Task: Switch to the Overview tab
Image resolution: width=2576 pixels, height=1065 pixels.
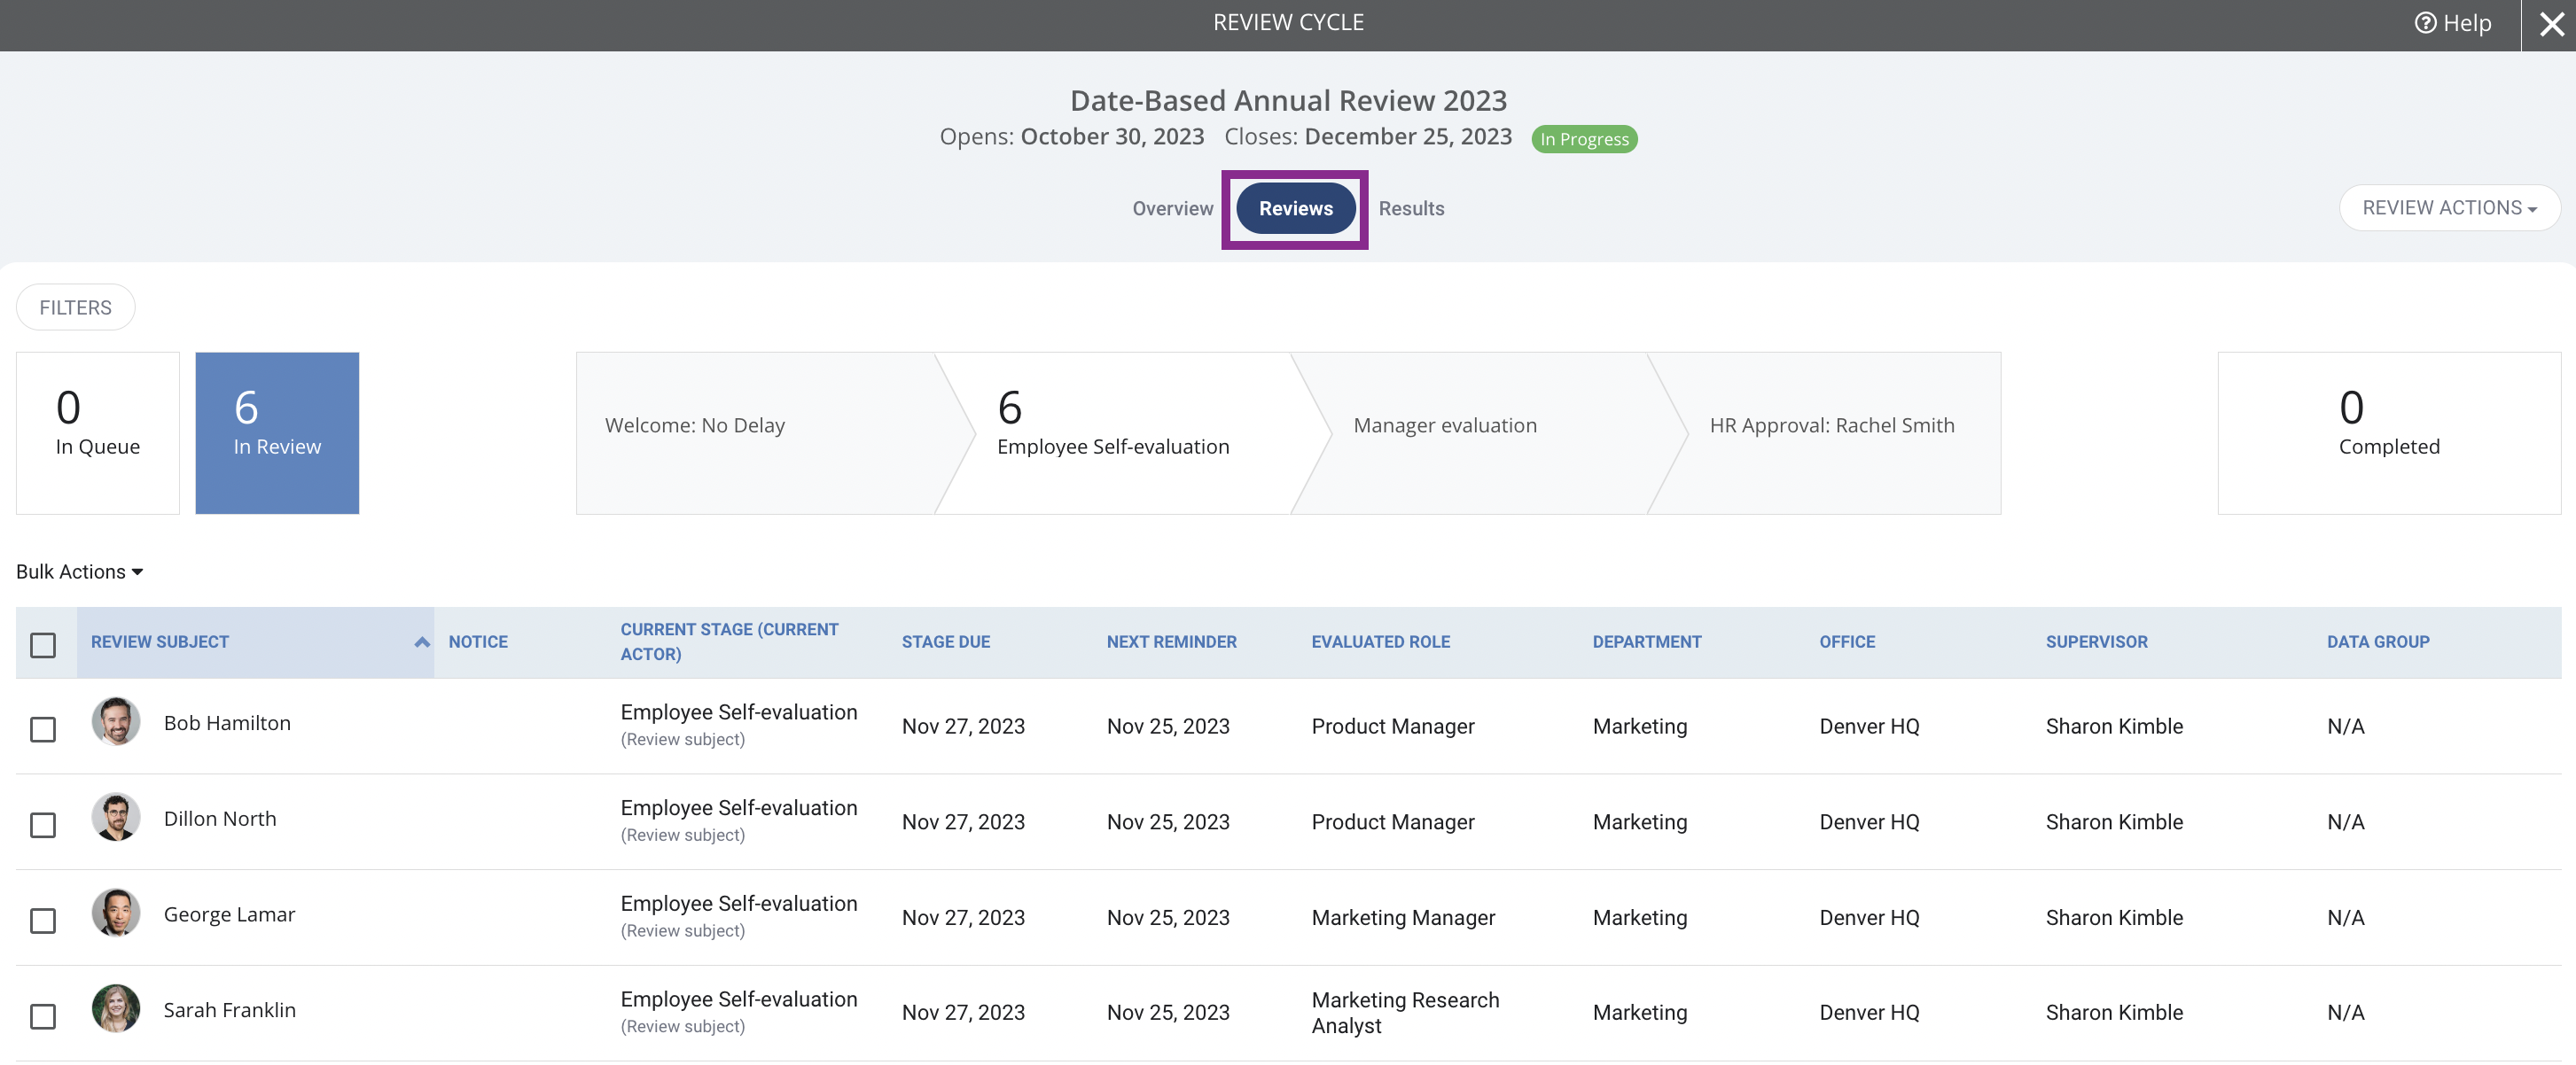Action: [x=1172, y=208]
